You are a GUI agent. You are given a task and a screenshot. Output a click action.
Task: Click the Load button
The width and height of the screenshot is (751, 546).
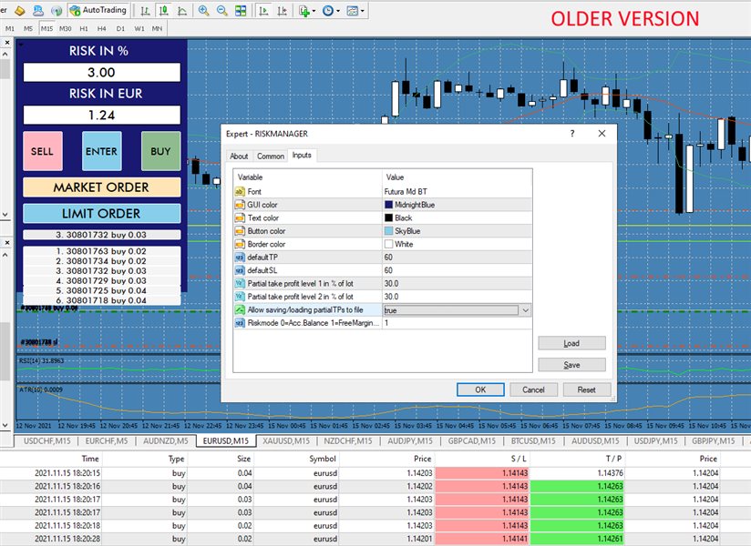point(571,343)
